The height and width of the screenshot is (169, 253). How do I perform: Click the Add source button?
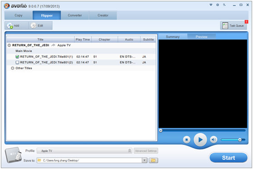tap(16, 25)
